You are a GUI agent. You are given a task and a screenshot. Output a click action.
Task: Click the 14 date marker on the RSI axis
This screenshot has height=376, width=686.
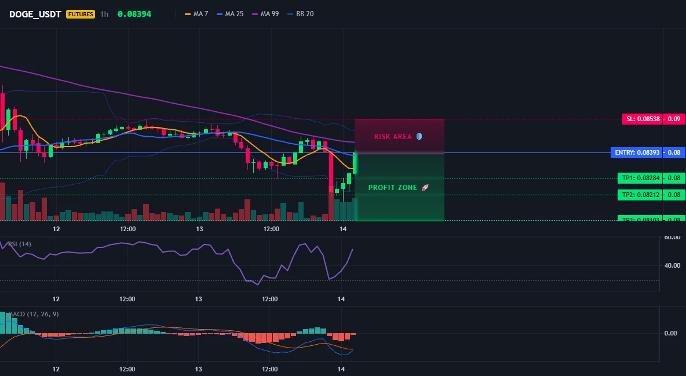pos(341,299)
